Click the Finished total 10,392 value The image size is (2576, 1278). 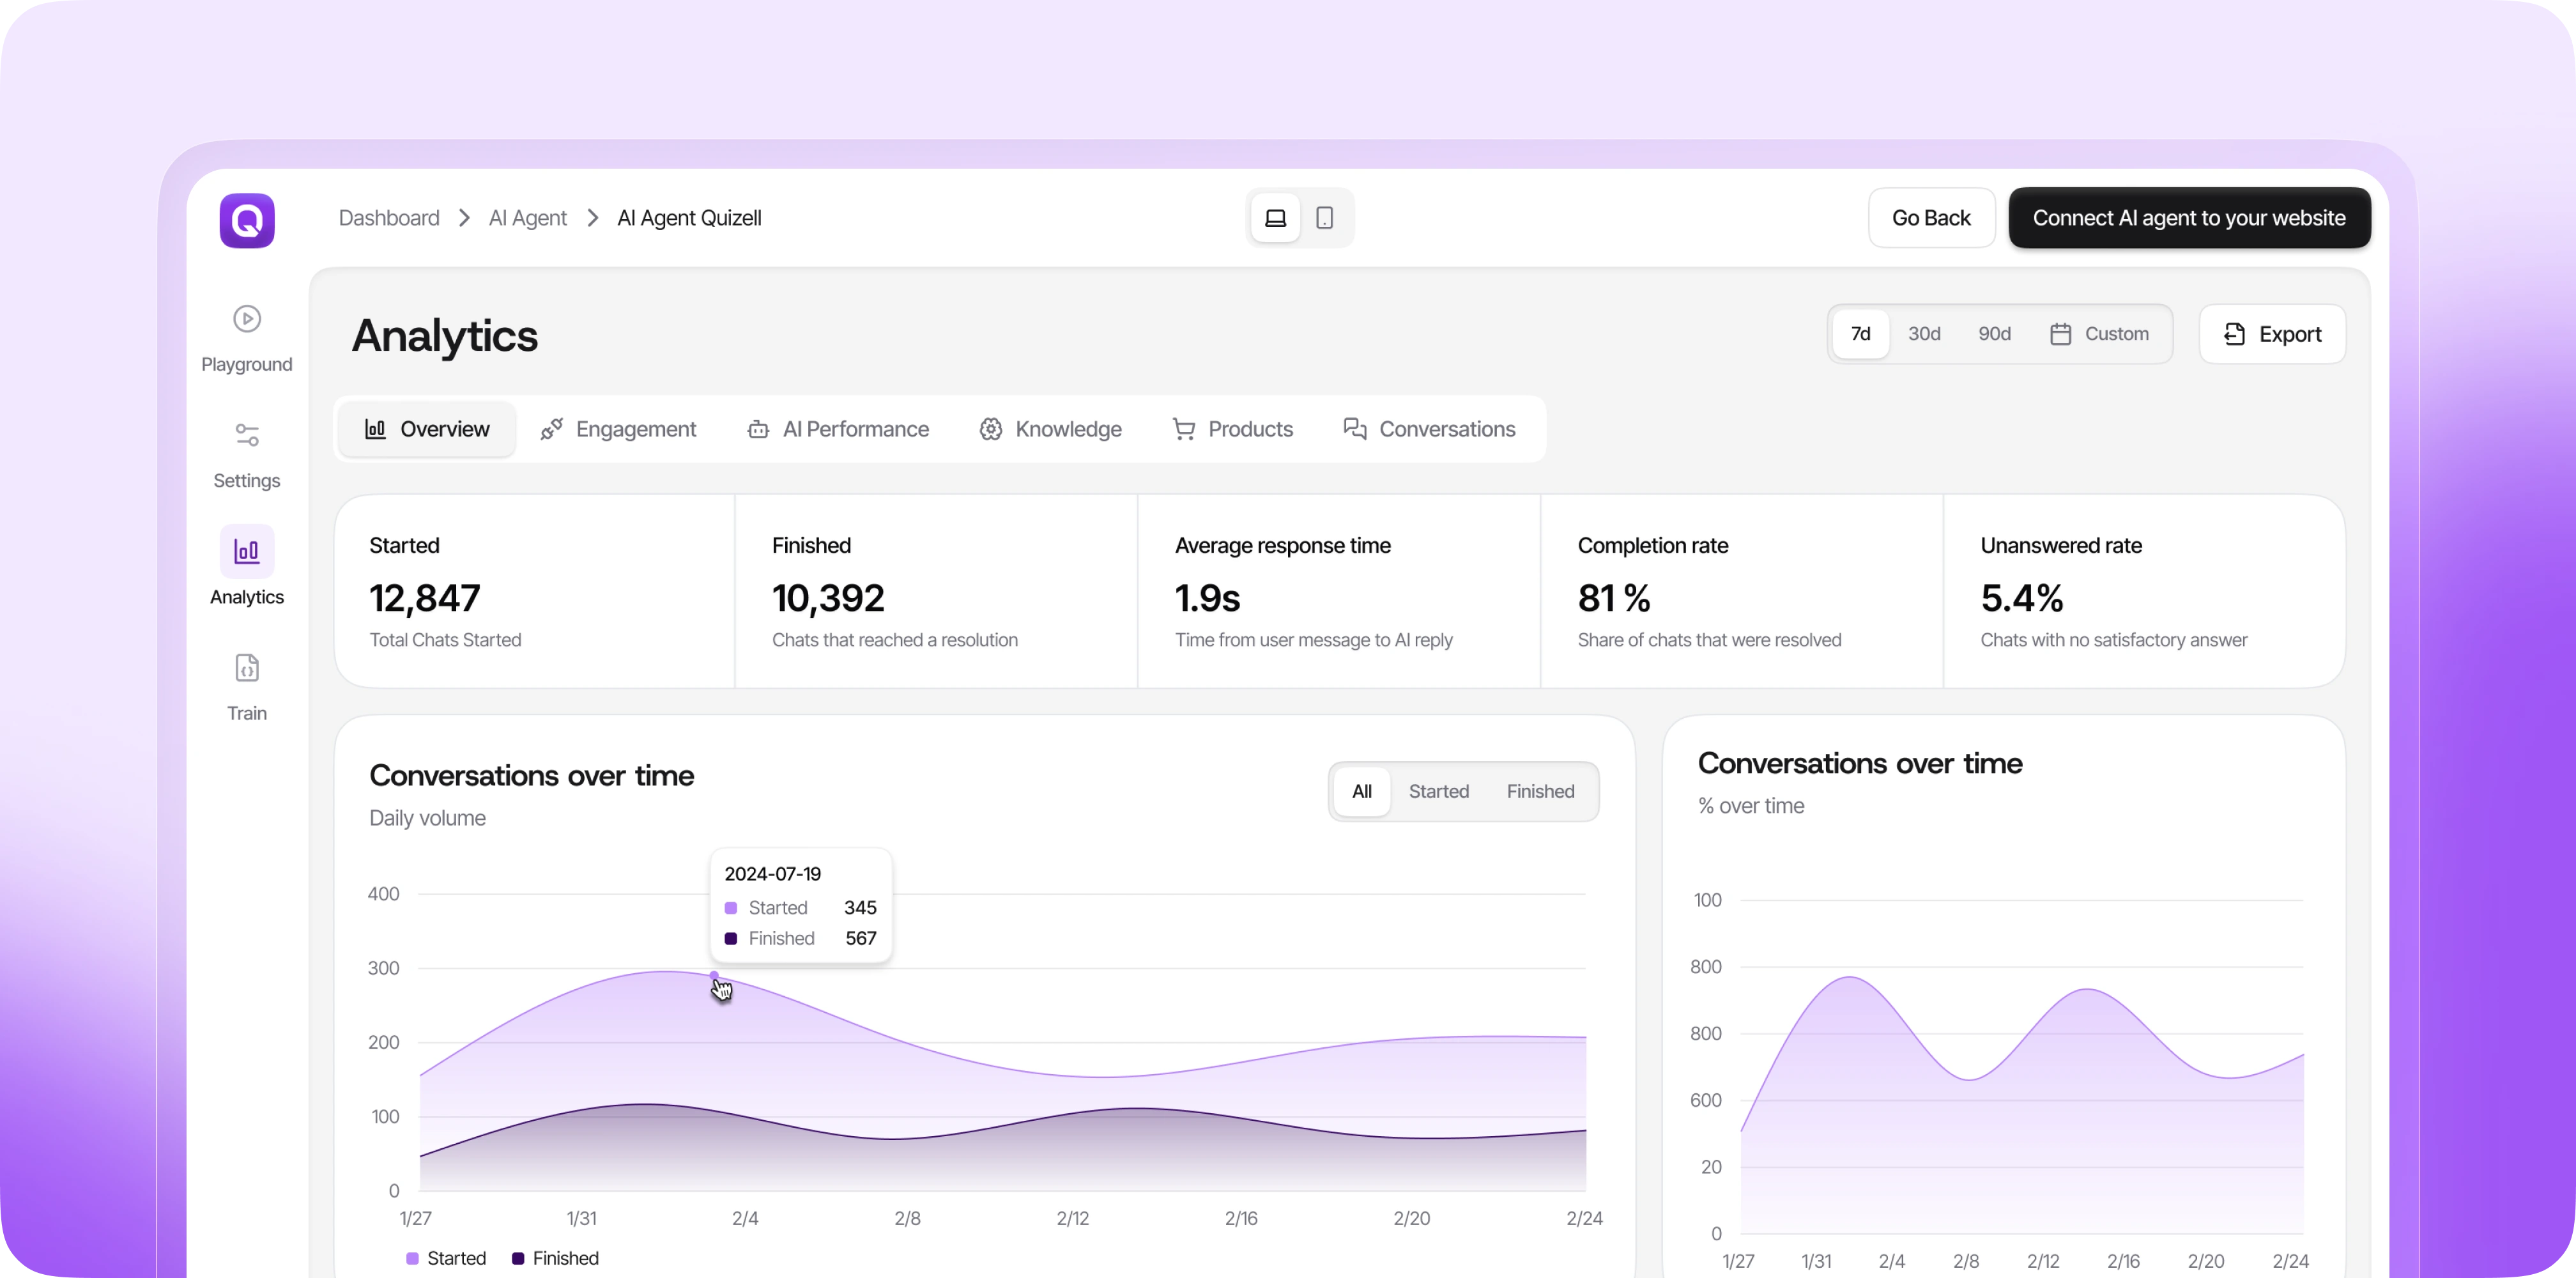pos(828,598)
